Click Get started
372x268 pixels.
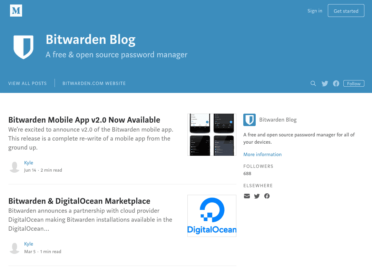[x=346, y=10]
